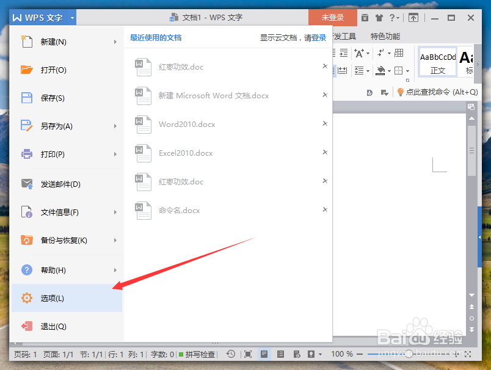
Task: Click the orange gear icon for 选项(L)
Action: (27, 298)
